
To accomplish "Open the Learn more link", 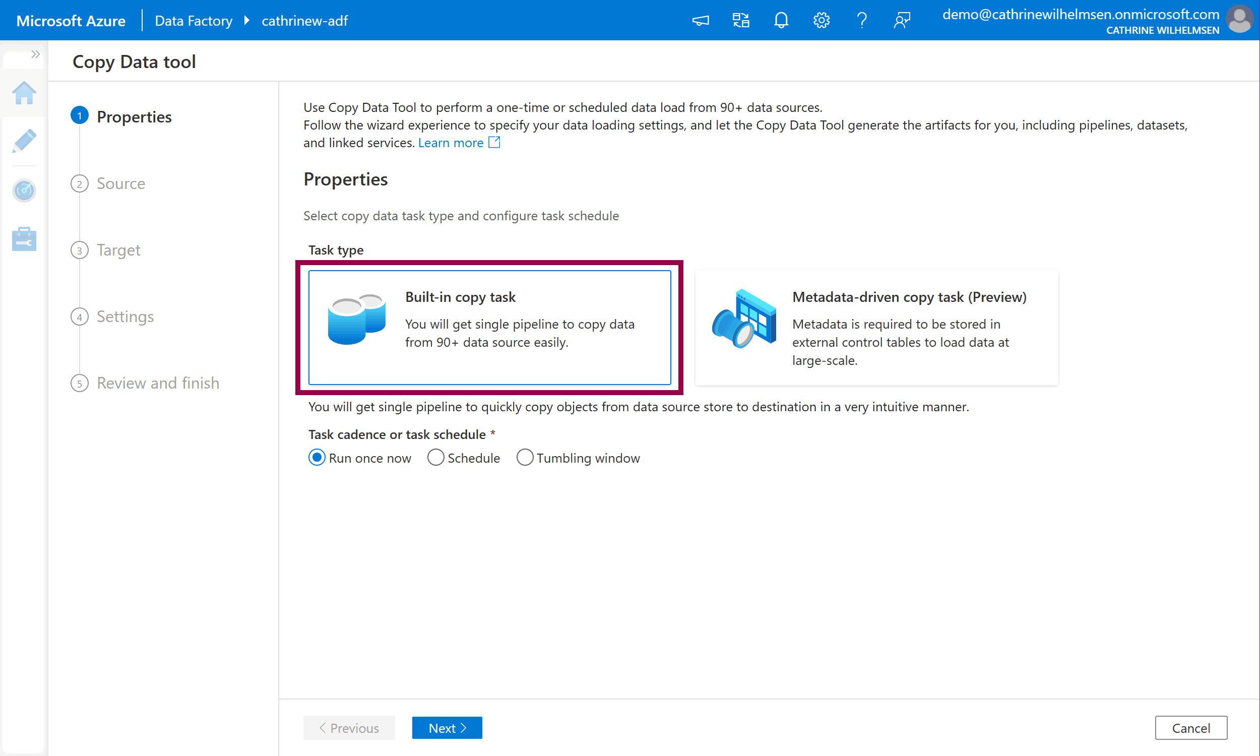I will click(x=451, y=143).
